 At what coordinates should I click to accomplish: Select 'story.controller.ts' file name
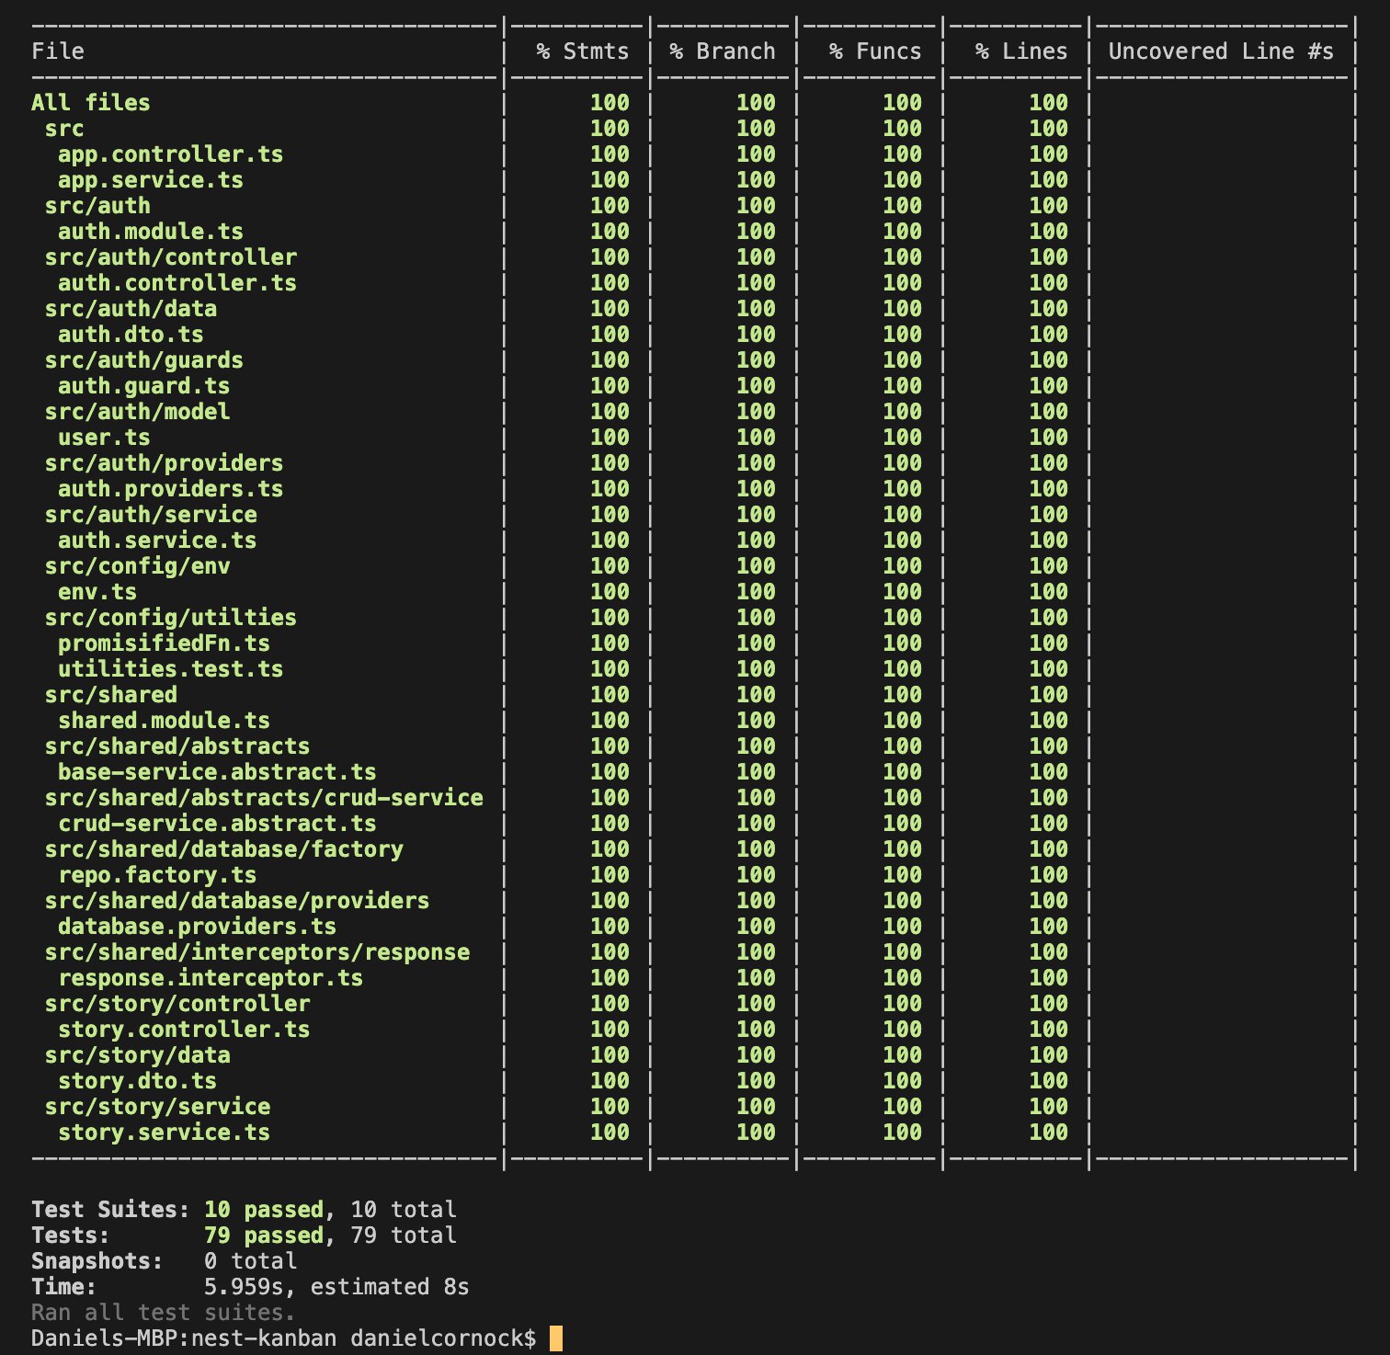coord(184,1029)
